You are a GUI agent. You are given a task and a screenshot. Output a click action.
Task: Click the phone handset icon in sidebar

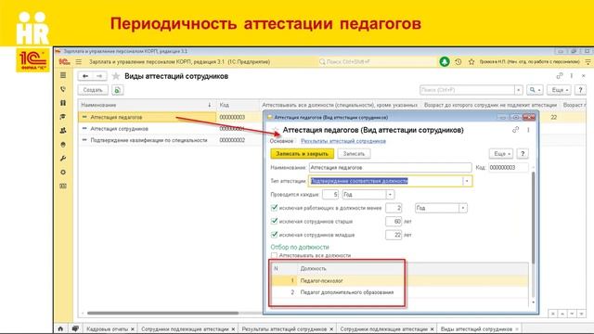pyautogui.click(x=63, y=89)
